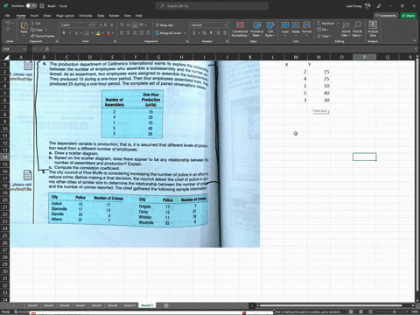This screenshot has height=315, width=420.
Task: Click the Decrease Font Size icon
Action: [111, 25]
